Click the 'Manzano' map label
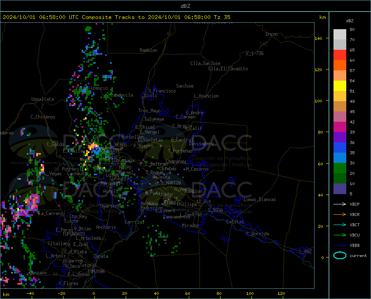The height and width of the screenshot is (299, 371). pyautogui.click(x=38, y=273)
